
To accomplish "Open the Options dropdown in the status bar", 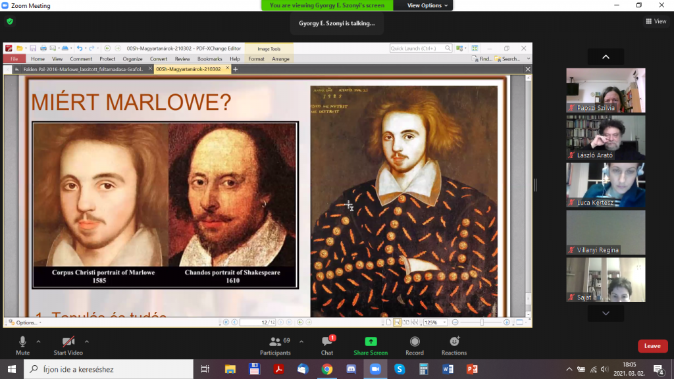I will click(x=25, y=322).
